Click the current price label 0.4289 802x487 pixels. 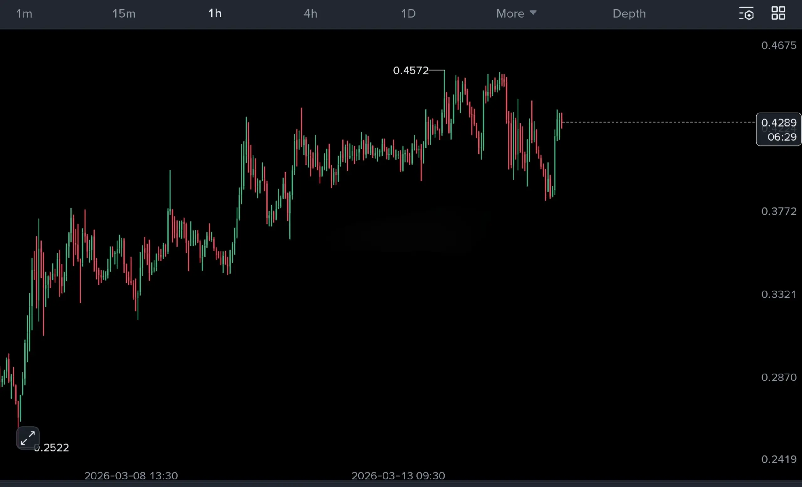pyautogui.click(x=779, y=123)
